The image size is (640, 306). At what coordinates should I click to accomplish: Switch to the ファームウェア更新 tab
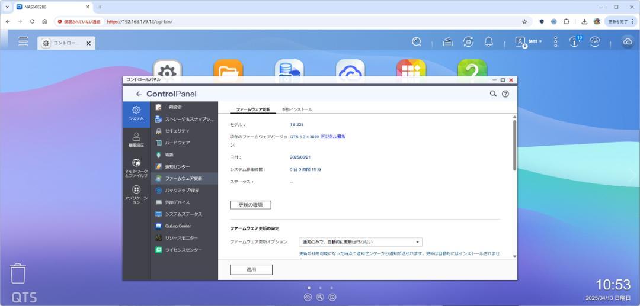click(252, 109)
